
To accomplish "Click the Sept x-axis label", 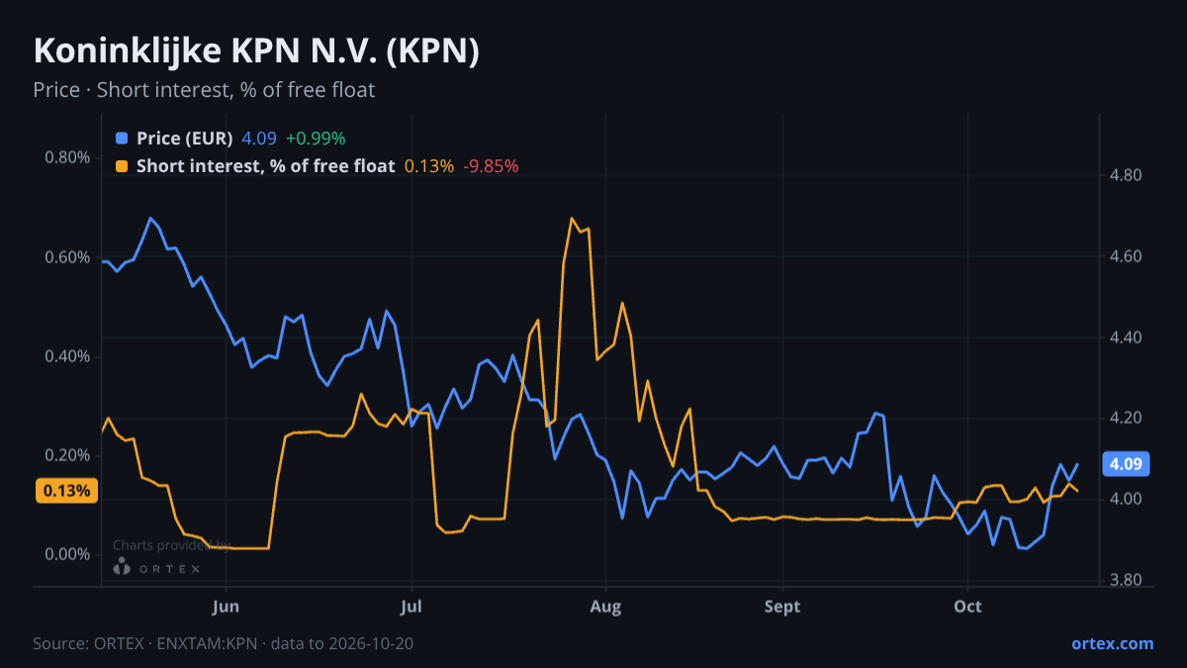I will [782, 606].
